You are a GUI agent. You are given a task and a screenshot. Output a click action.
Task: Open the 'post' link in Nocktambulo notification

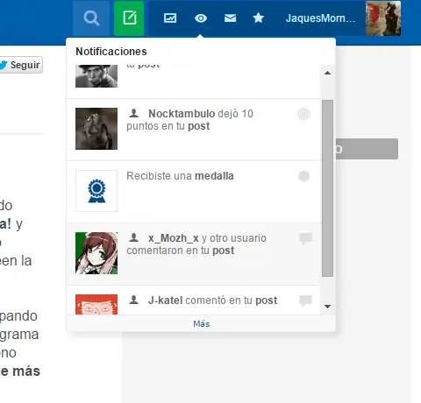199,126
